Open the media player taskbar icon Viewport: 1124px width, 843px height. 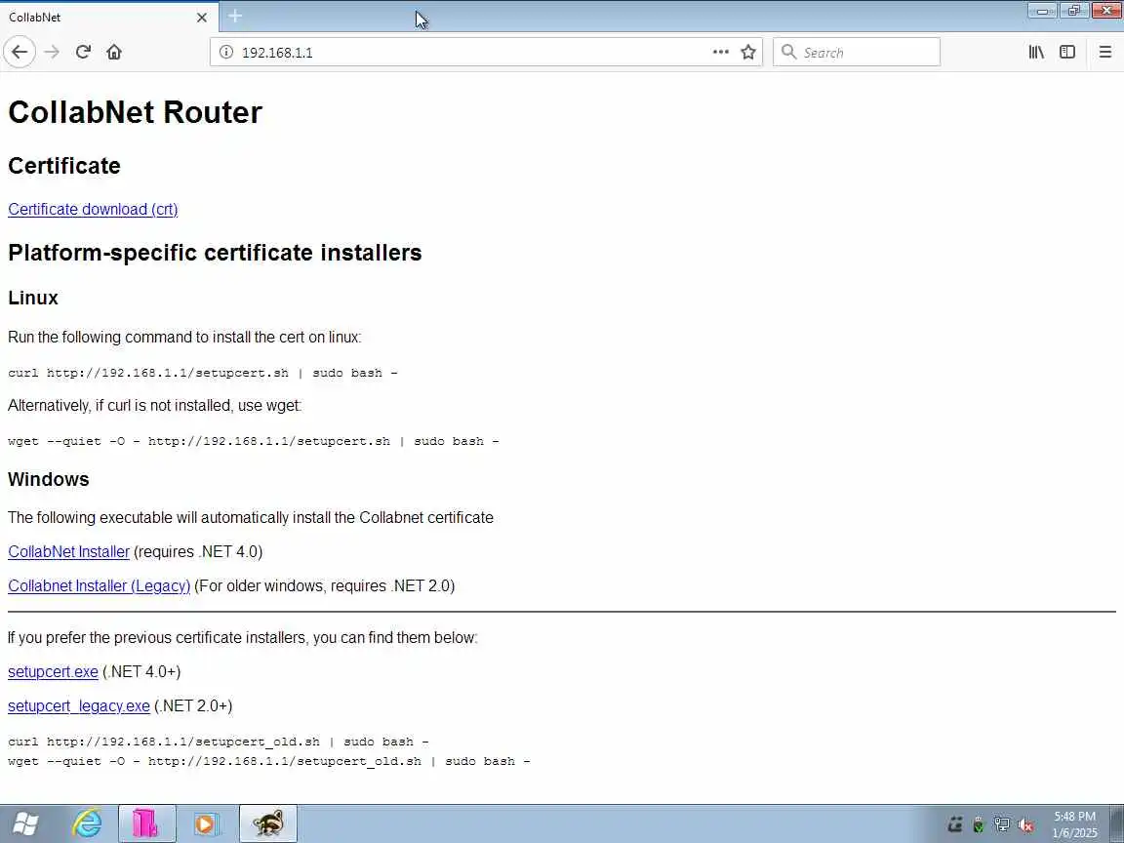click(205, 823)
